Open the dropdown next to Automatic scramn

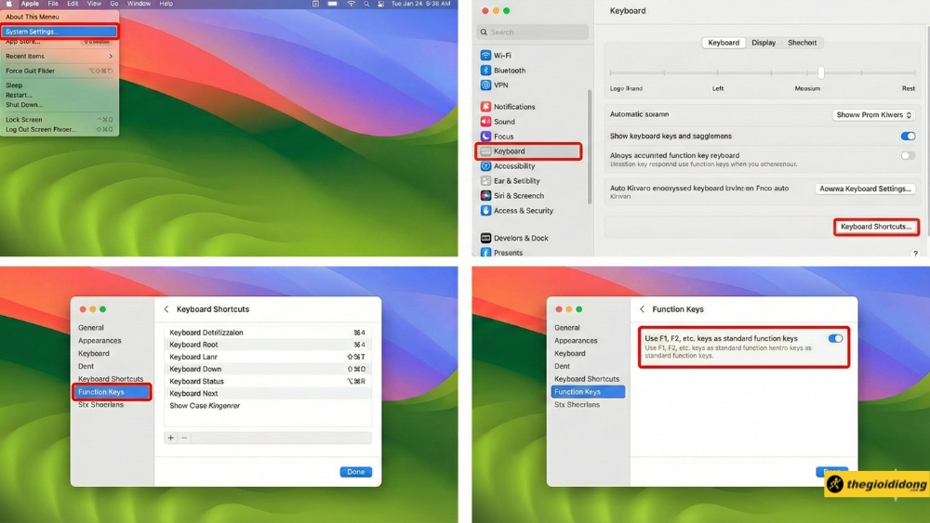(873, 115)
